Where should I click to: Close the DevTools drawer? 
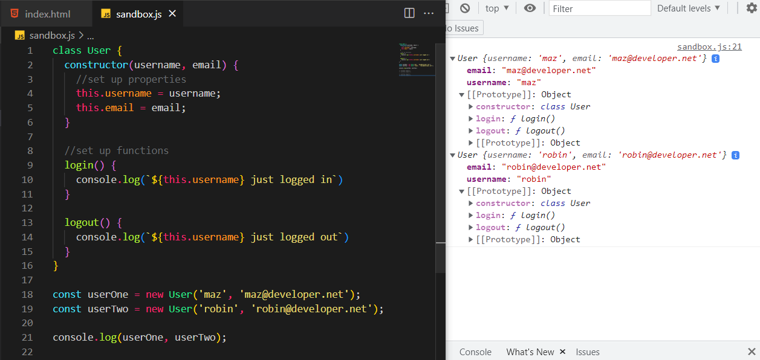click(x=752, y=352)
